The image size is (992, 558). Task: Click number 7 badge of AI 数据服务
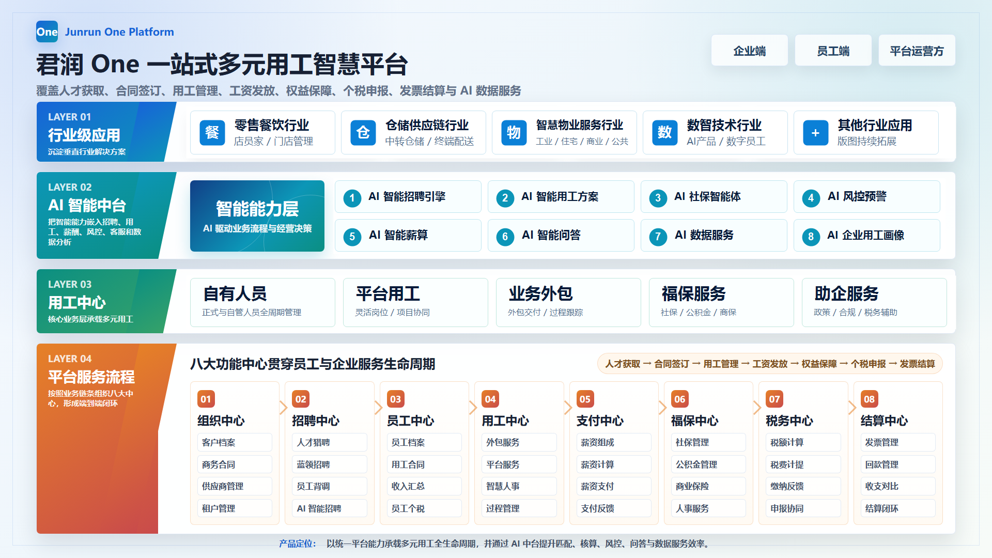(x=658, y=237)
